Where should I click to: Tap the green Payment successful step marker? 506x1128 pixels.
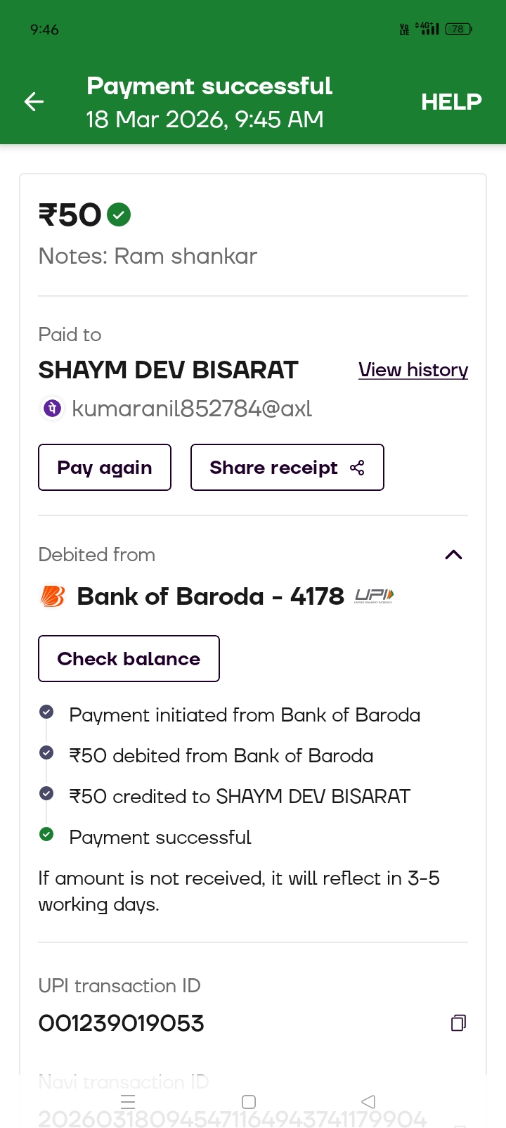(46, 835)
